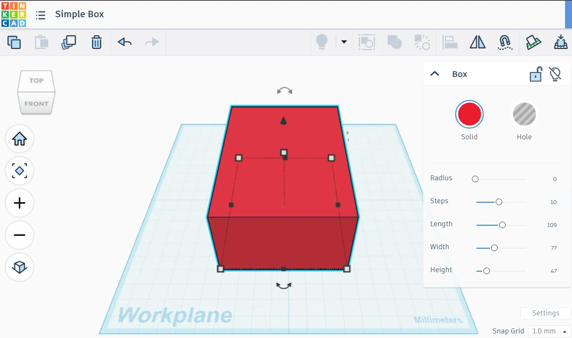The image size is (572, 338).
Task: Open workplane Settings button
Action: [546, 313]
